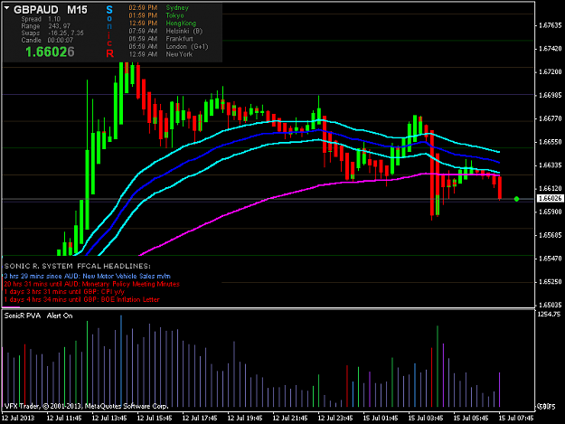Image resolution: width=565 pixels, height=424 pixels.
Task: Click the 15 Jul 05:45 time label
Action: [x=471, y=419]
